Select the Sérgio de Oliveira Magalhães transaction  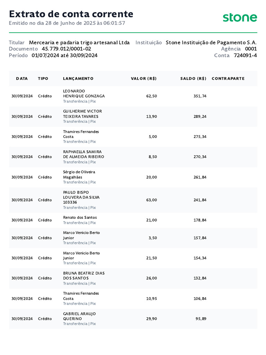pyautogui.click(x=79, y=174)
